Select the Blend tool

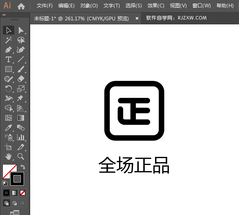[21, 128]
